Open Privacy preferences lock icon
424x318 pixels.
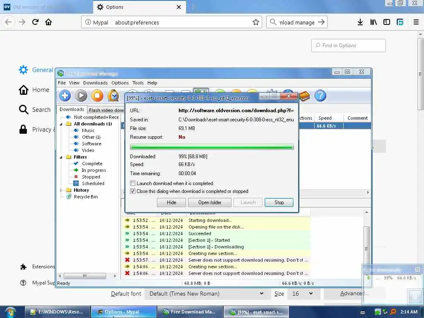pos(23,129)
